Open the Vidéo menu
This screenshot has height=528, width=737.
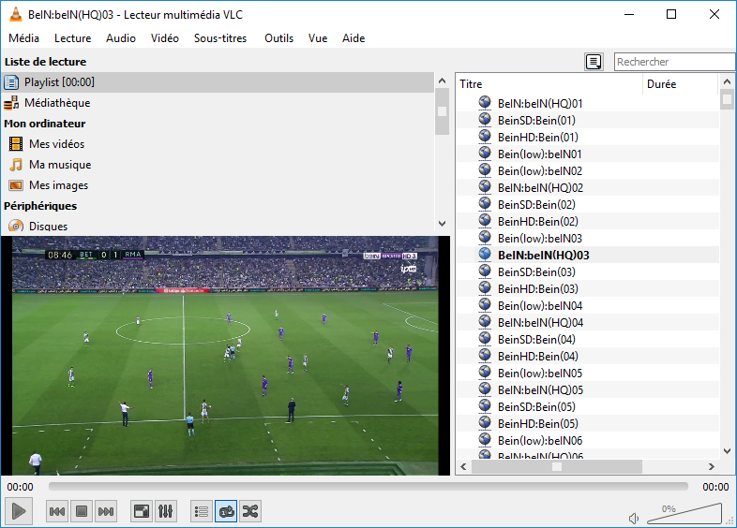164,38
